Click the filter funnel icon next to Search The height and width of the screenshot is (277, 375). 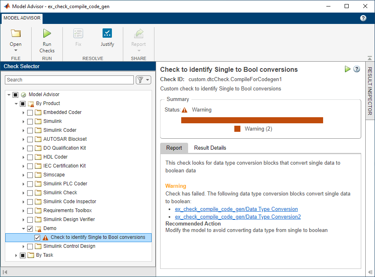coord(140,80)
